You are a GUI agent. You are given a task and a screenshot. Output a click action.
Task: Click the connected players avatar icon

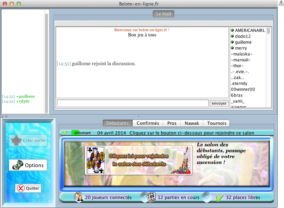[78, 197]
